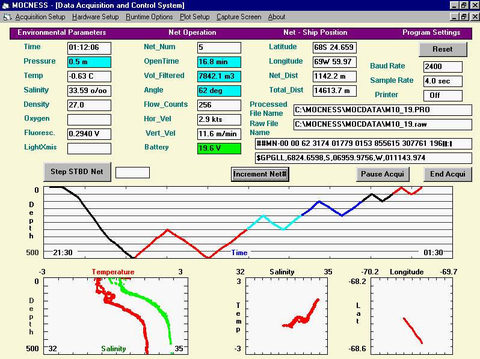The height and width of the screenshot is (359, 480).
Task: Pause acquisition with Pause Acqui button
Action: [x=383, y=174]
